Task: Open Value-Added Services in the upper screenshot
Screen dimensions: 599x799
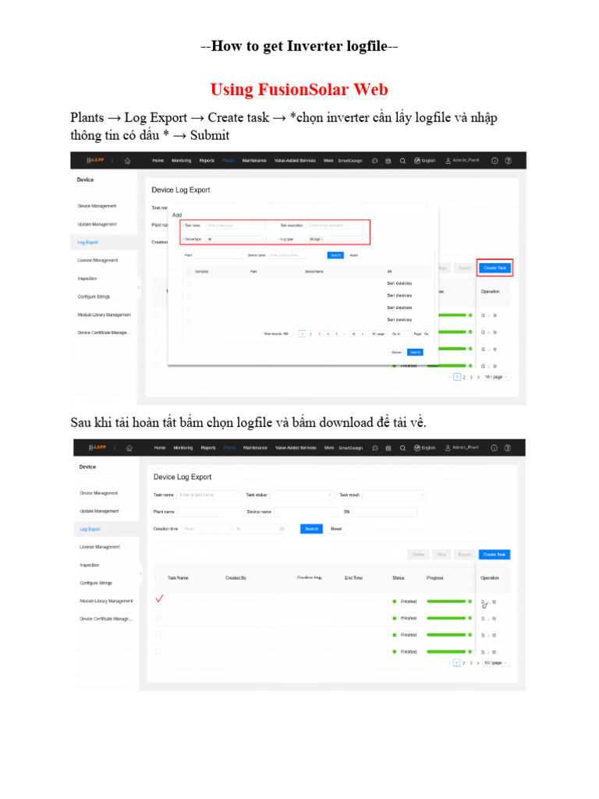Action: tap(295, 161)
